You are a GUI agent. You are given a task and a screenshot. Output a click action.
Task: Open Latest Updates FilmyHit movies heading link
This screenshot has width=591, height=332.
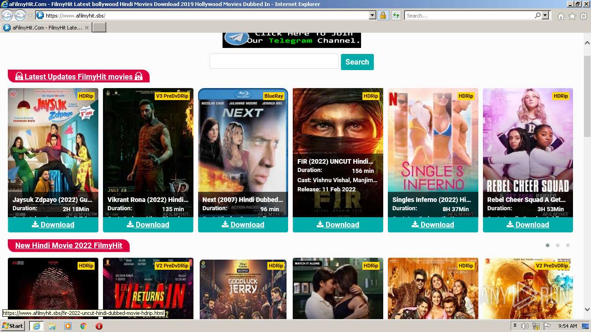78,77
